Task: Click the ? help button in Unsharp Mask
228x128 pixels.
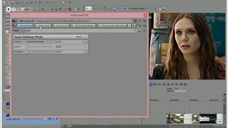Action: [86, 37]
